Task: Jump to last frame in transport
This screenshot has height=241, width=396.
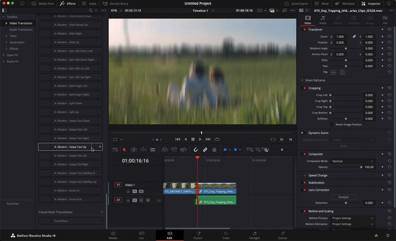Action: pyautogui.click(x=208, y=139)
